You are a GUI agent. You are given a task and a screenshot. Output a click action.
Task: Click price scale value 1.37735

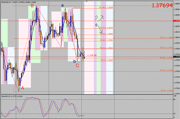tap(177, 54)
